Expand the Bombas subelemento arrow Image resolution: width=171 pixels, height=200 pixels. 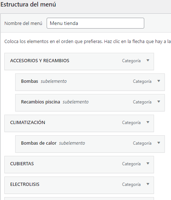159,81
